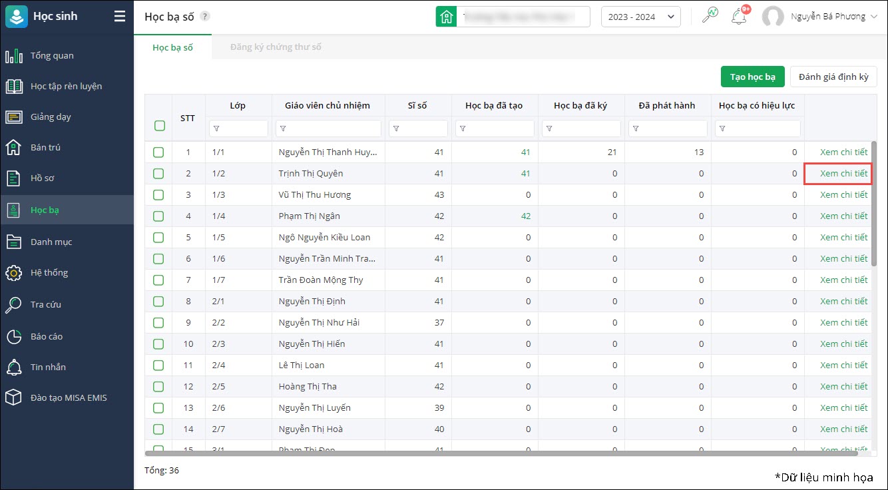Check the checkbox for class 1/1 row
The width and height of the screenshot is (888, 490).
point(158,152)
